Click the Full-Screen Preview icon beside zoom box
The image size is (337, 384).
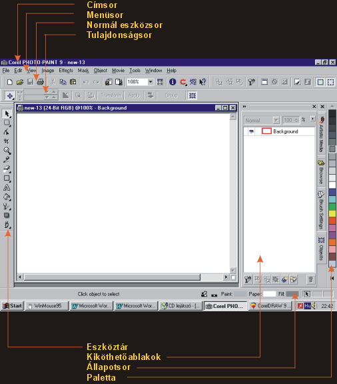[160, 82]
